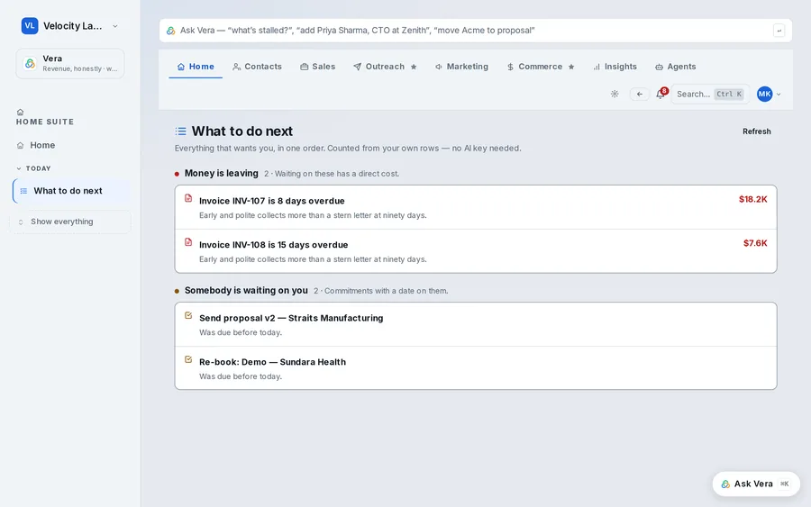Click the Home Suite house icon

tap(20, 113)
